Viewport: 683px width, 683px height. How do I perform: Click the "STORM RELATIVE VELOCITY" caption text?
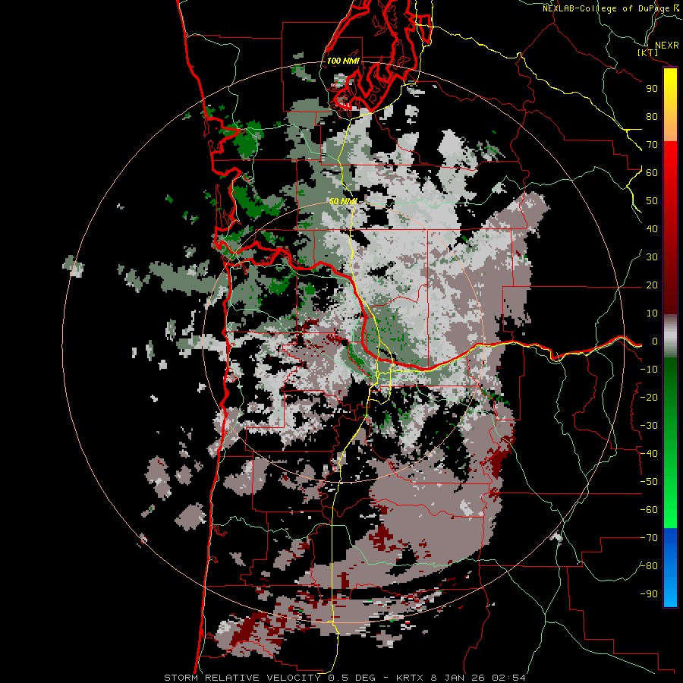click(242, 678)
